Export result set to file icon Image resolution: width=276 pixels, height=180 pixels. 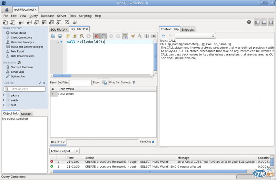pos(105,82)
